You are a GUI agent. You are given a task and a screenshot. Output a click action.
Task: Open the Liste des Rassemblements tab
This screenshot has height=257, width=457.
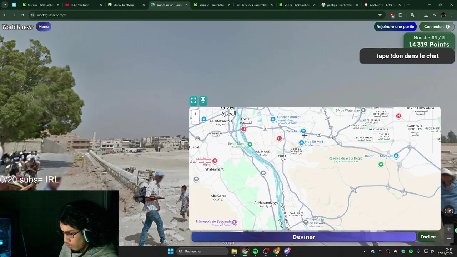pyautogui.click(x=254, y=5)
